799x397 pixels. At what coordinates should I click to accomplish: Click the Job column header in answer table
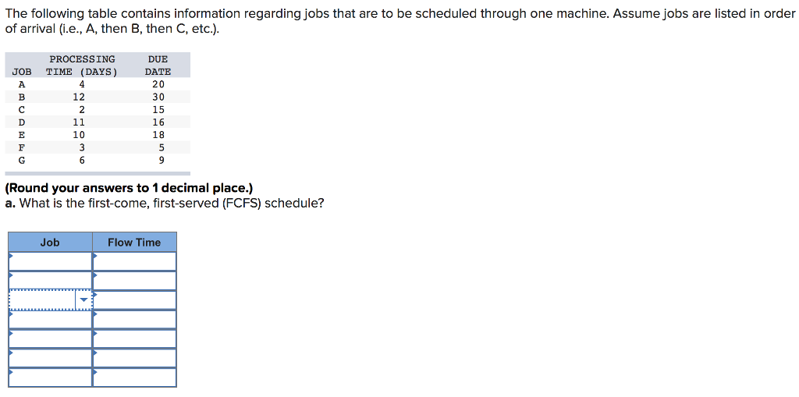(x=51, y=243)
